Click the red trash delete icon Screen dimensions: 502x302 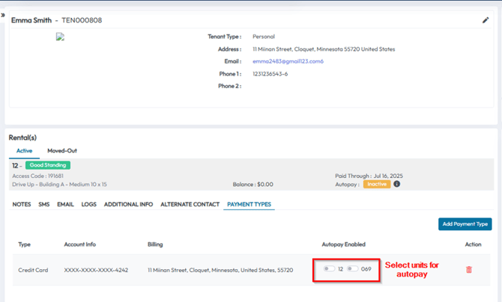click(469, 270)
